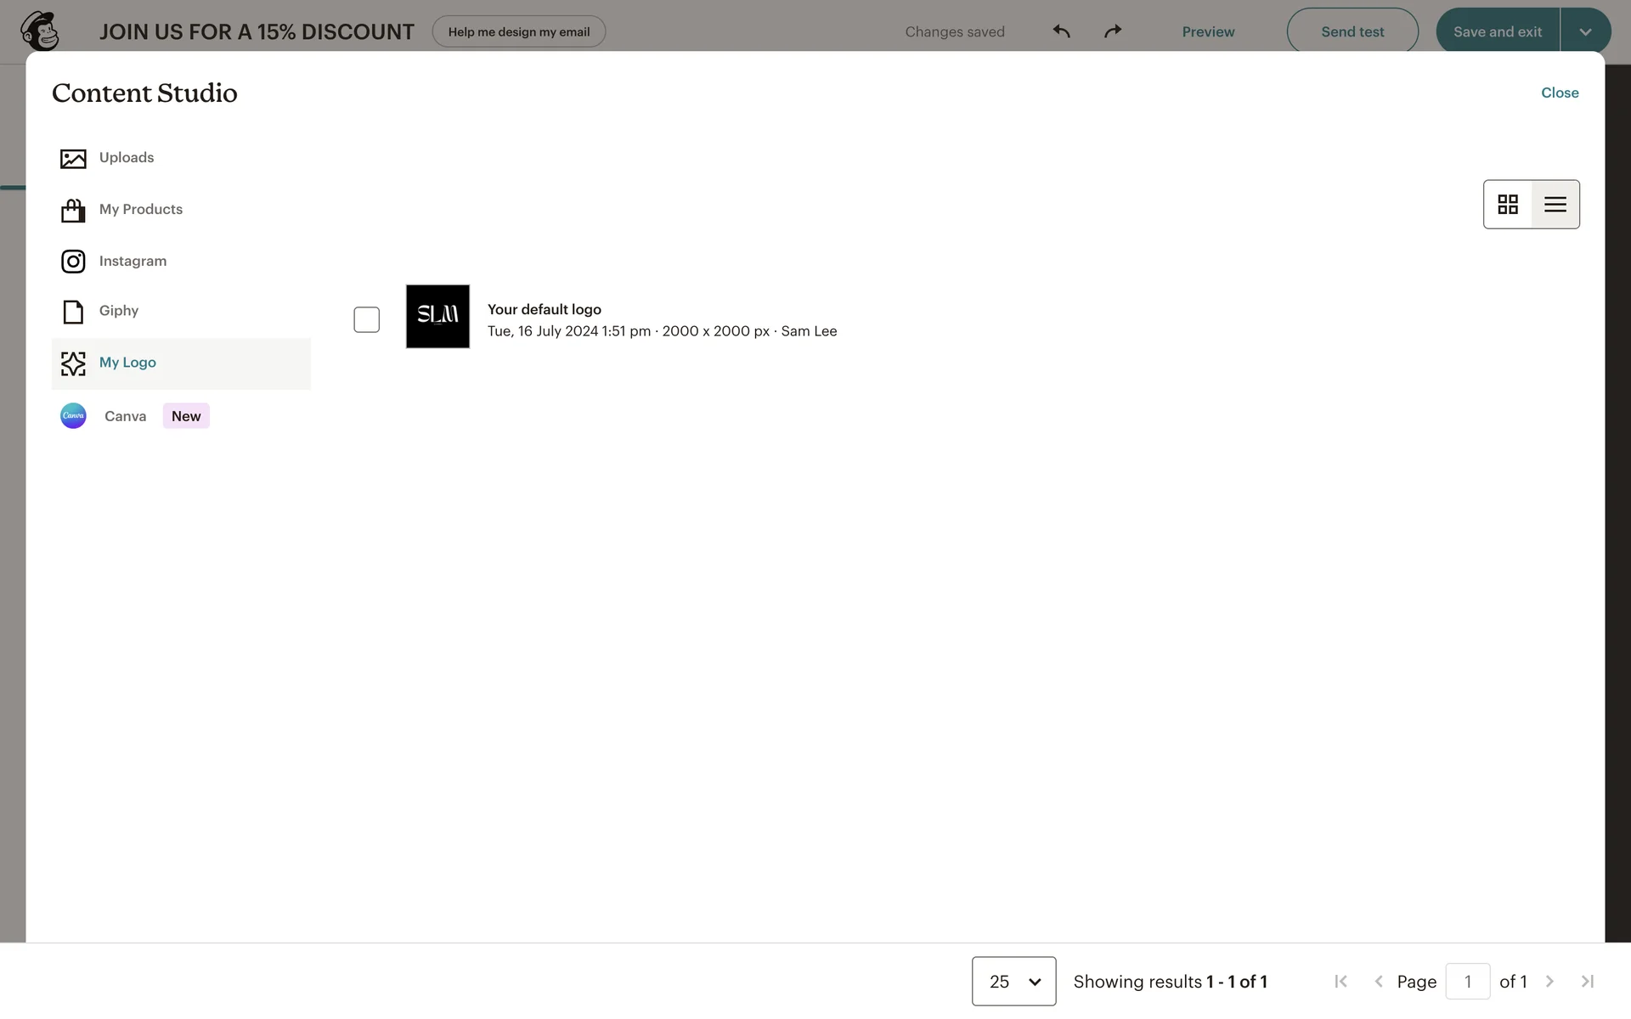Close the Content Studio dialog

1560,93
